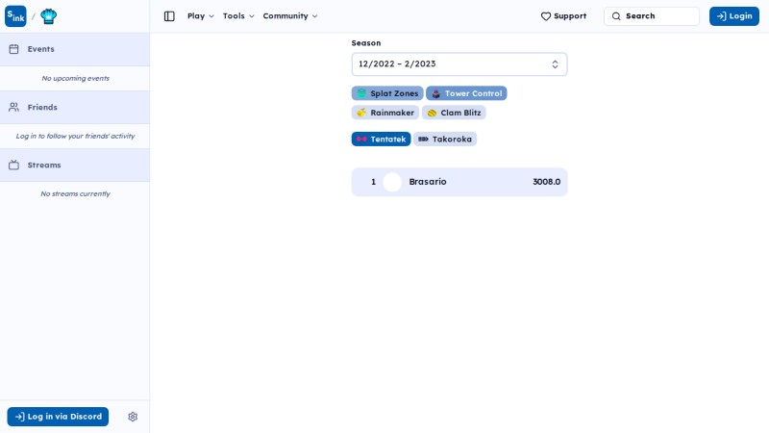Select the Tower Control mode icon

(436, 93)
